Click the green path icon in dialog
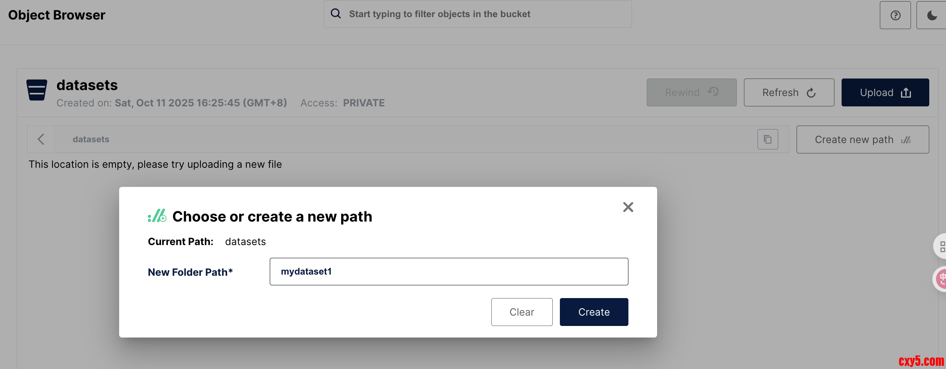946x369 pixels. pyautogui.click(x=157, y=216)
